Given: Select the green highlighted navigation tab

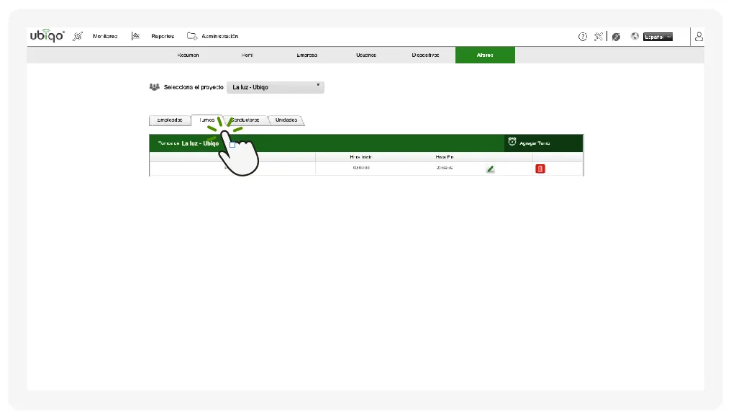Looking at the screenshot, I should click(485, 55).
